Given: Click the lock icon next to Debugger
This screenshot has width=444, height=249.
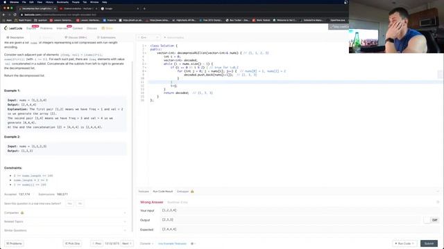Looking at the screenshot, I should [192, 192].
